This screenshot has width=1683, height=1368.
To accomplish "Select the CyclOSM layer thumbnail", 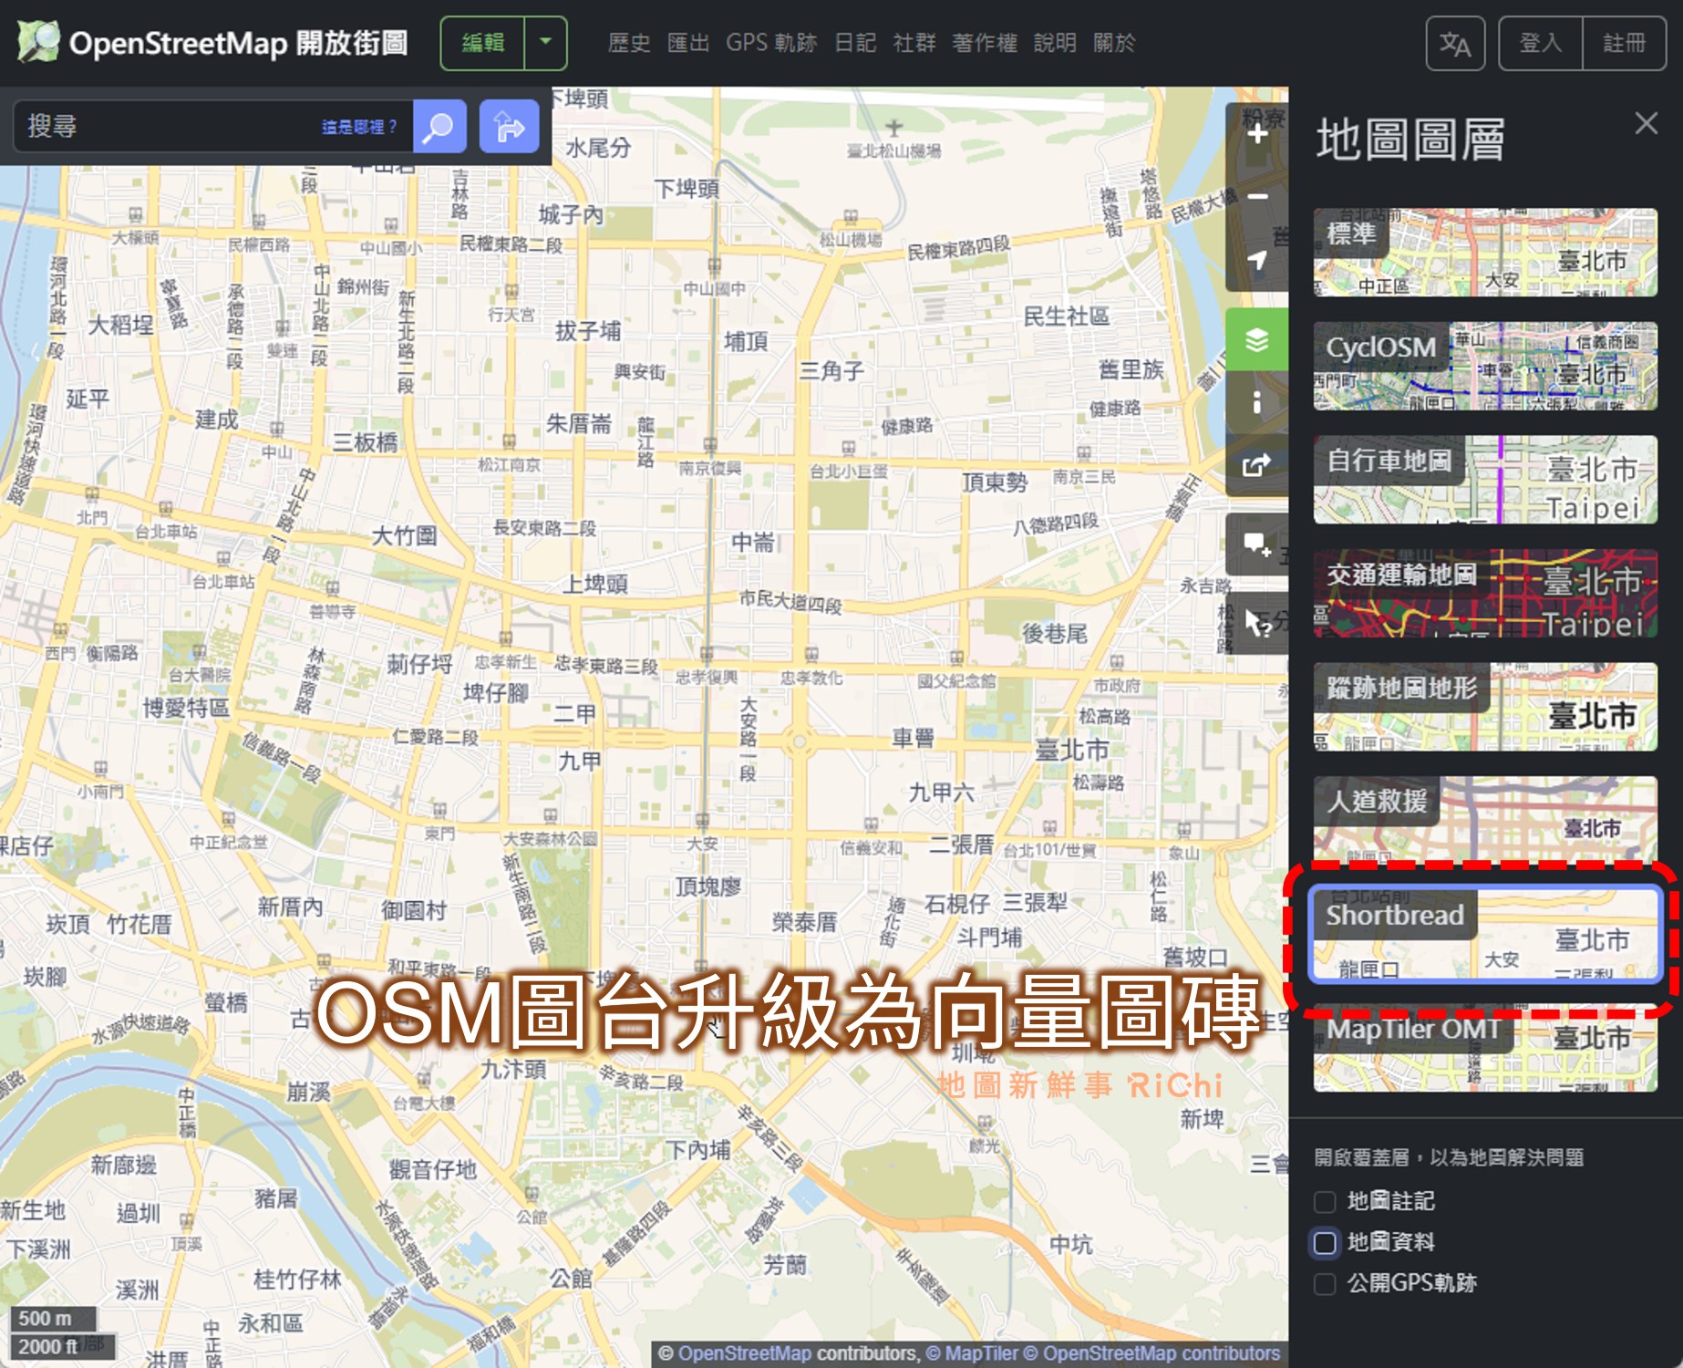I will (1485, 366).
